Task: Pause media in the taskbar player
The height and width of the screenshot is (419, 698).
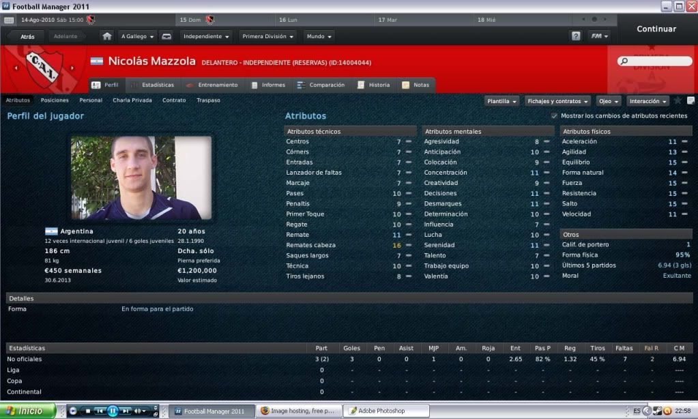Action: pos(113,411)
